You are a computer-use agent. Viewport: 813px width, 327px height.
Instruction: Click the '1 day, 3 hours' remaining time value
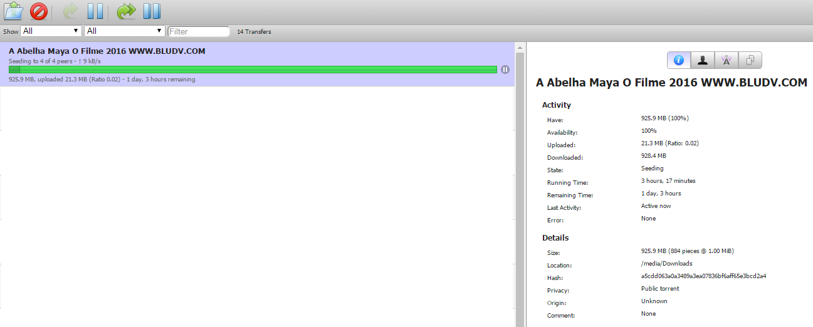pyautogui.click(x=661, y=193)
